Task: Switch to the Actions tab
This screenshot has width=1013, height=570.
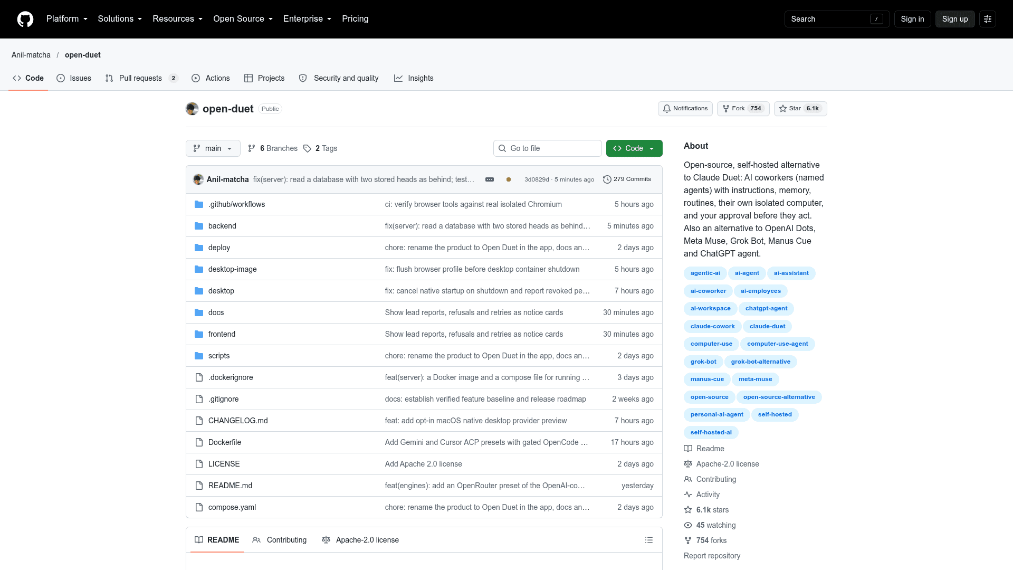Action: tap(211, 78)
